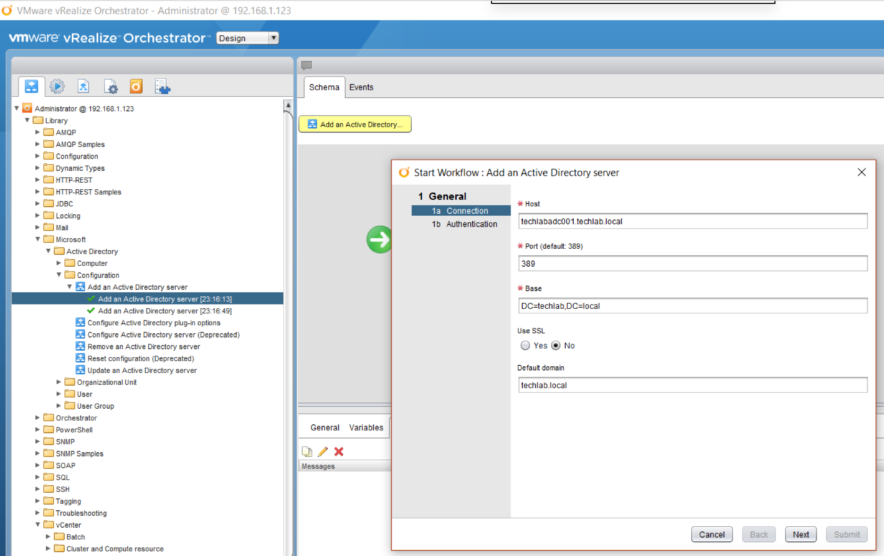The width and height of the screenshot is (884, 556).
Task: Expand the HTTP-REST folder
Action: tap(38, 180)
